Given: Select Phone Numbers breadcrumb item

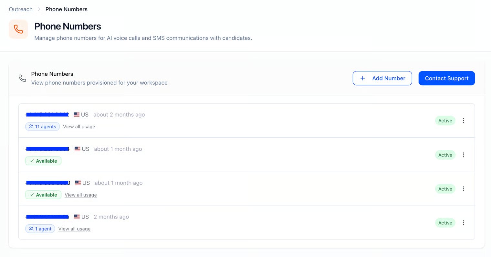Looking at the screenshot, I should click(66, 9).
